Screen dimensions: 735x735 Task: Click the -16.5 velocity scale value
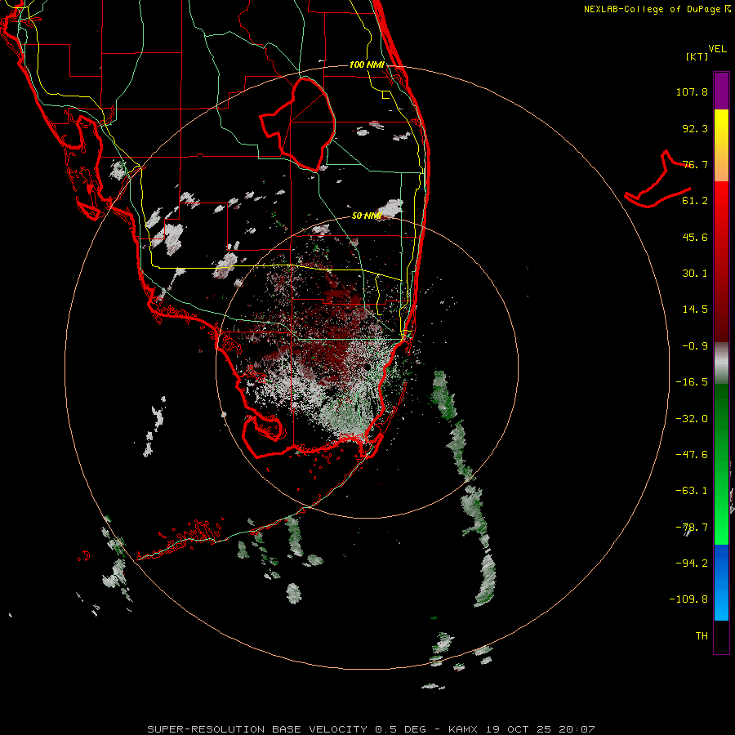[692, 382]
